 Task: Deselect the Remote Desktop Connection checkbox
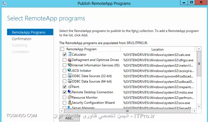click(64, 92)
